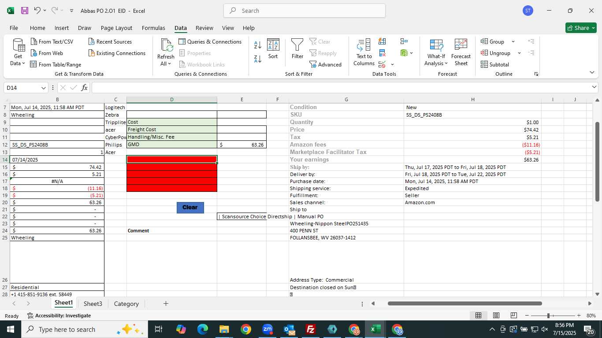Screen dimensions: 602x338
Task: Click the Undo icon
Action: coord(37,11)
